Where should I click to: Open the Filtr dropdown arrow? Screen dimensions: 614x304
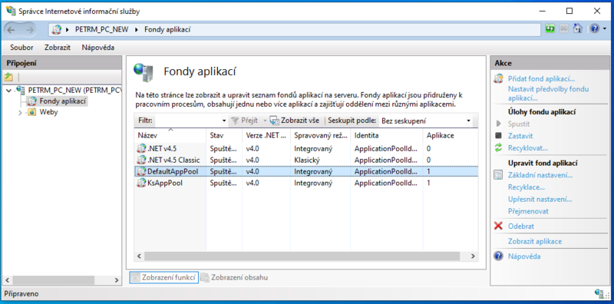coord(224,121)
